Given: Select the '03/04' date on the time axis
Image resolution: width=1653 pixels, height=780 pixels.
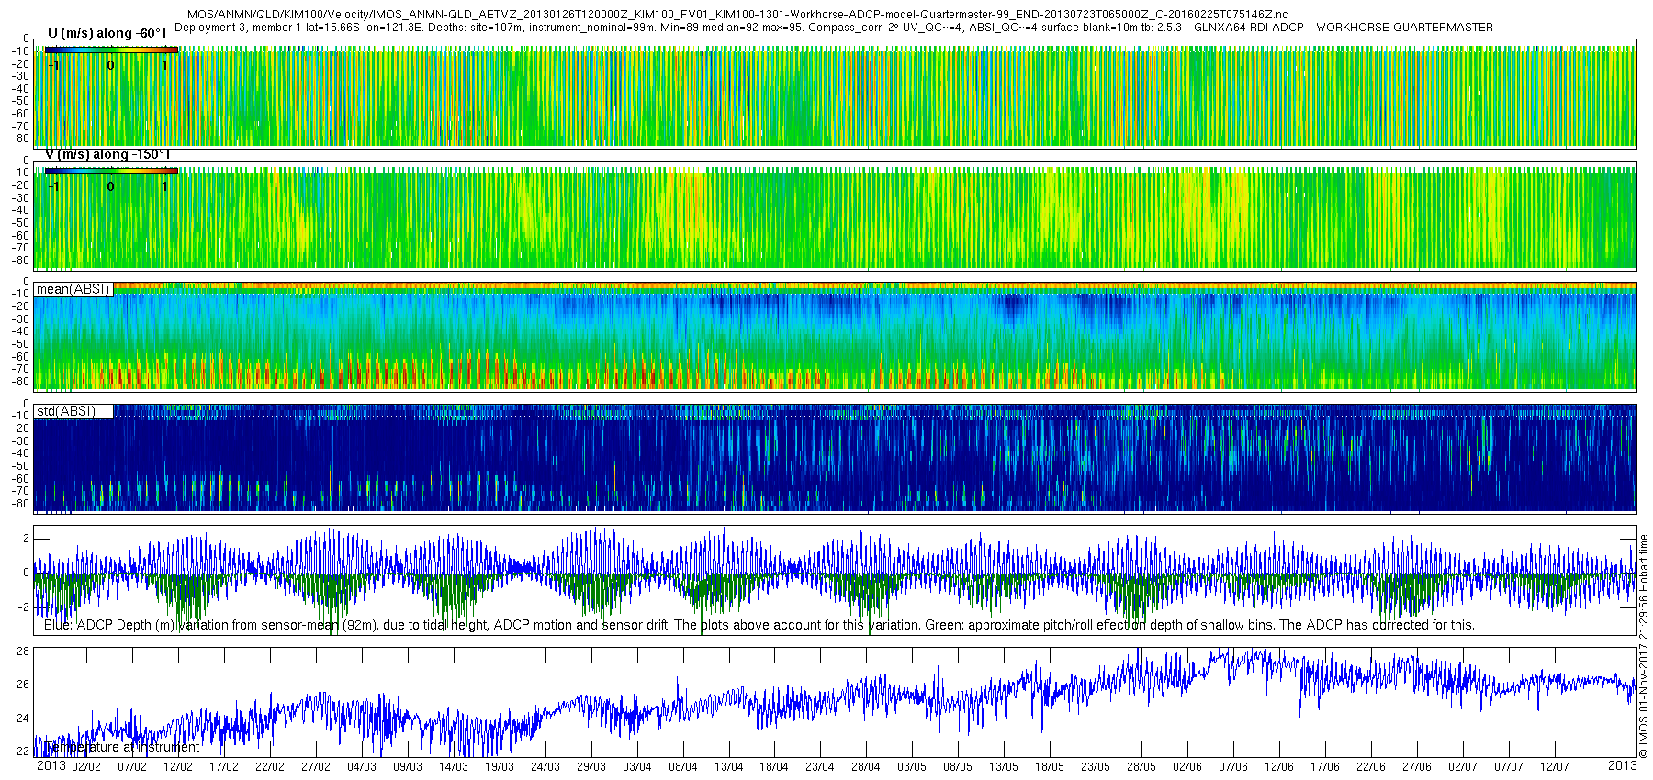Looking at the screenshot, I should pyautogui.click(x=637, y=767).
